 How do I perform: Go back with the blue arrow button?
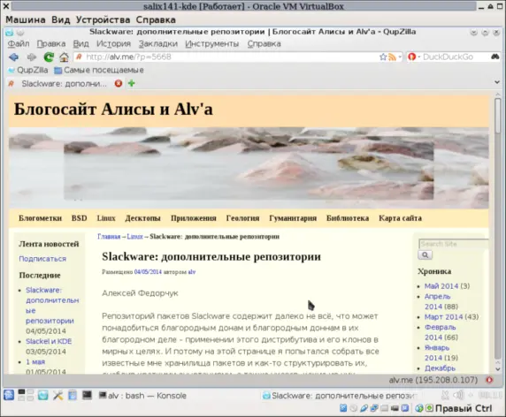pos(13,57)
